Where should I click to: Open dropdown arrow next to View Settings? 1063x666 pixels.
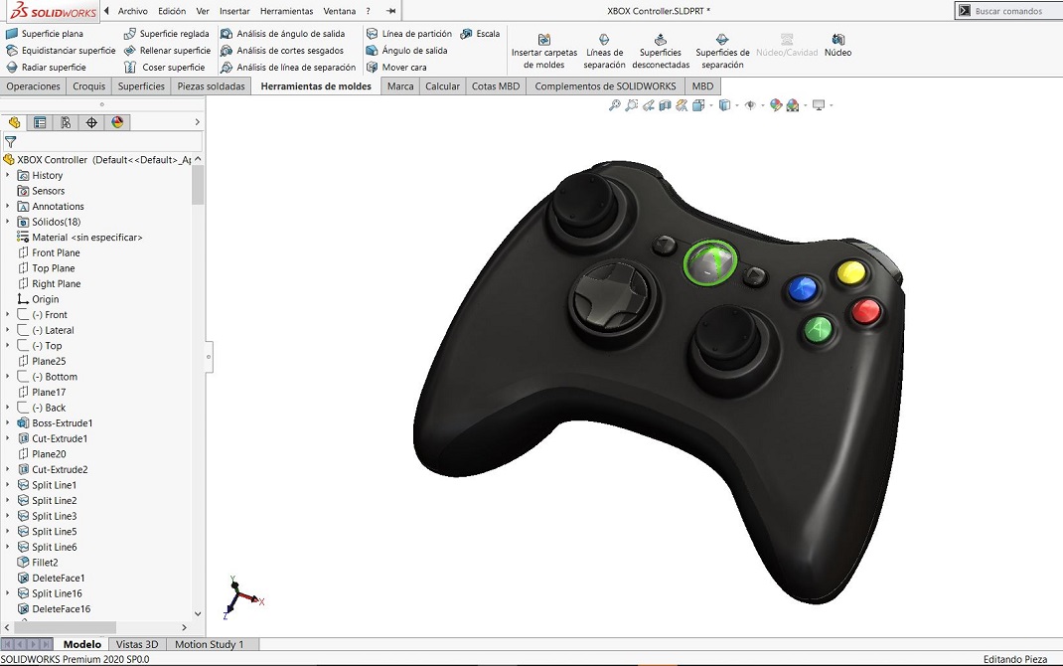tap(832, 105)
